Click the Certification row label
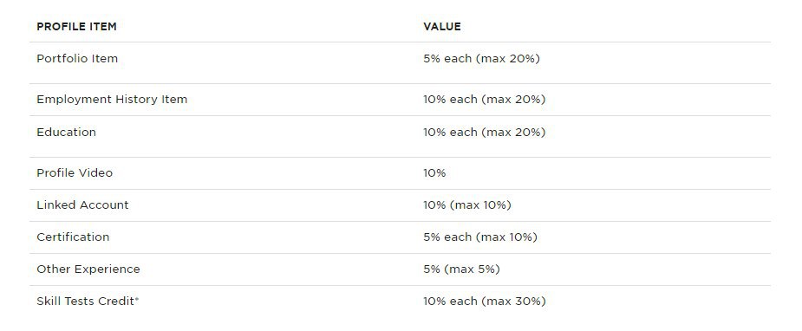802x331 pixels. tap(73, 237)
